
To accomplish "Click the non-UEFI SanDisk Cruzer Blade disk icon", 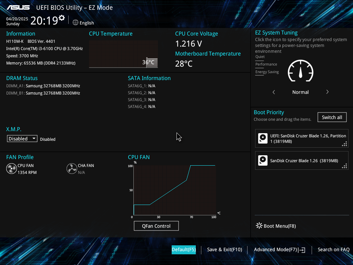I will pos(263,160).
